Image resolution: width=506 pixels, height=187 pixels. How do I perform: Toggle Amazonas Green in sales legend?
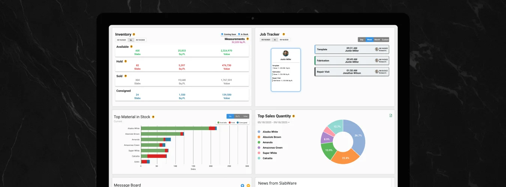[x=270, y=148]
